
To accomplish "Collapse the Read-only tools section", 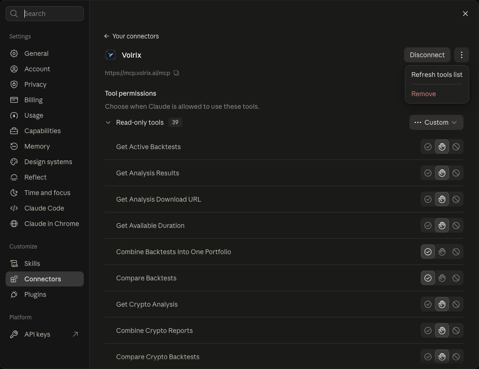I will (108, 122).
